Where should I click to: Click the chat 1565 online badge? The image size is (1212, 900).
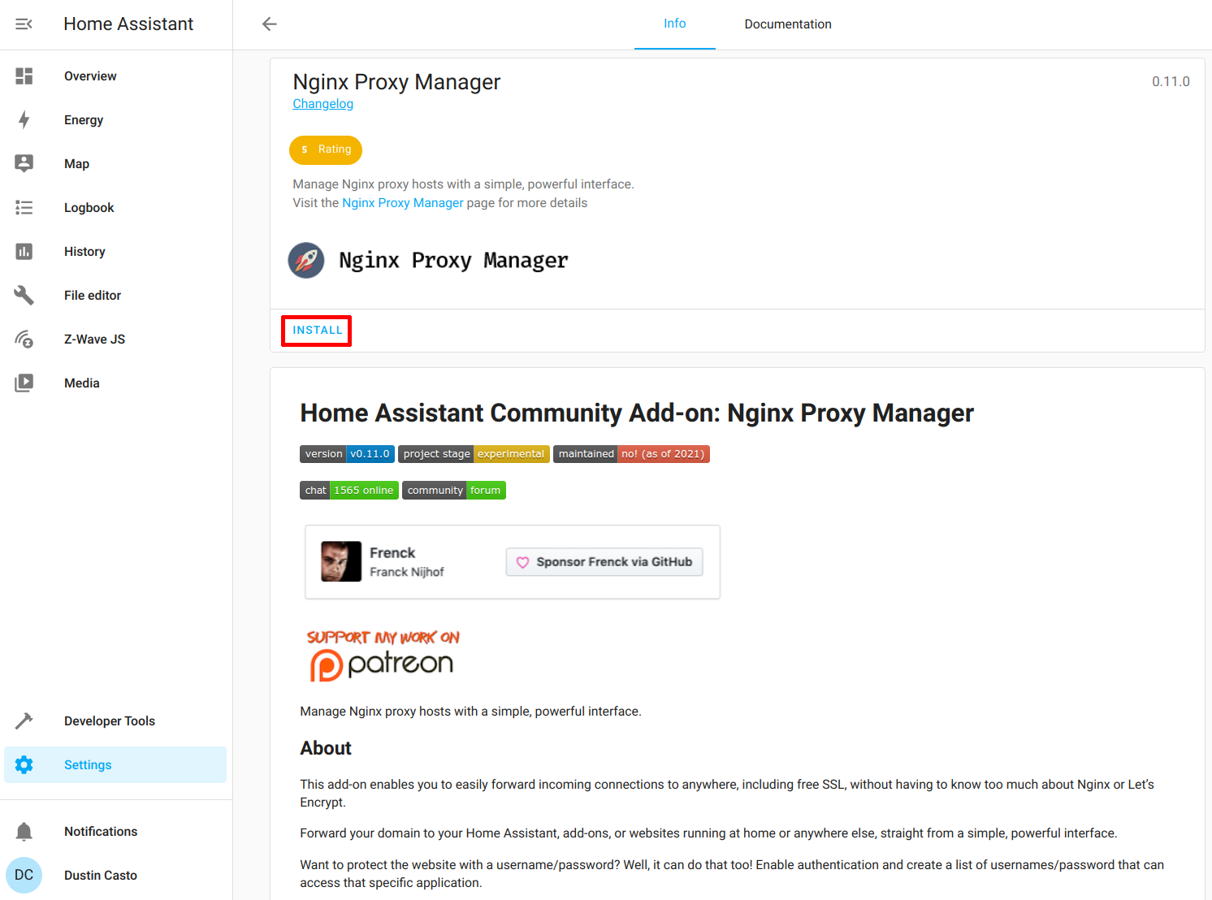click(x=349, y=491)
